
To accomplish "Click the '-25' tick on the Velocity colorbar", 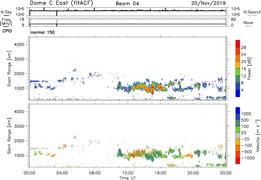I will (x=245, y=139).
